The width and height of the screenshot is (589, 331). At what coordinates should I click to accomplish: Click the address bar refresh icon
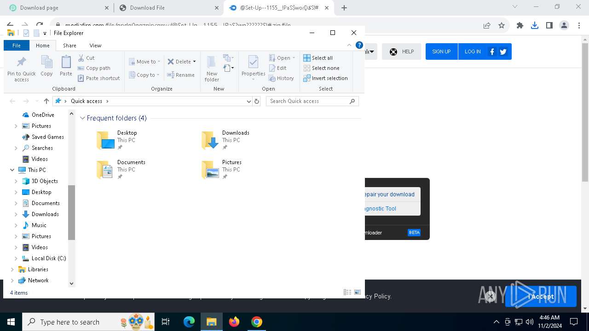point(257,101)
